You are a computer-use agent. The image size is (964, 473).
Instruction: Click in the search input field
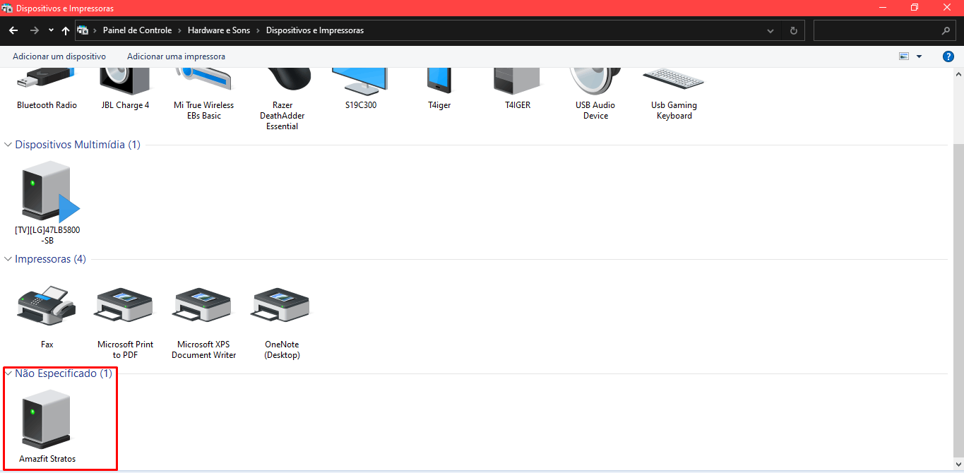pyautogui.click(x=876, y=30)
